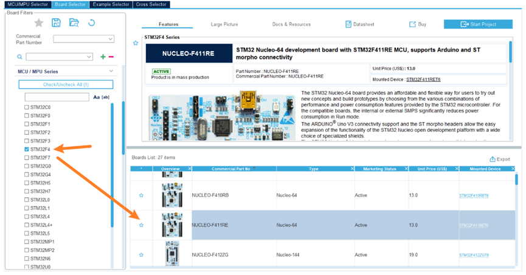Switch to Example Selector tab
526x275 pixels.
pos(111,4)
